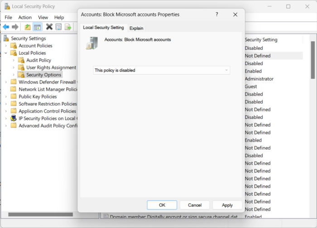Click the Public Key Policies folder icon
317x228 pixels.
[14, 96]
